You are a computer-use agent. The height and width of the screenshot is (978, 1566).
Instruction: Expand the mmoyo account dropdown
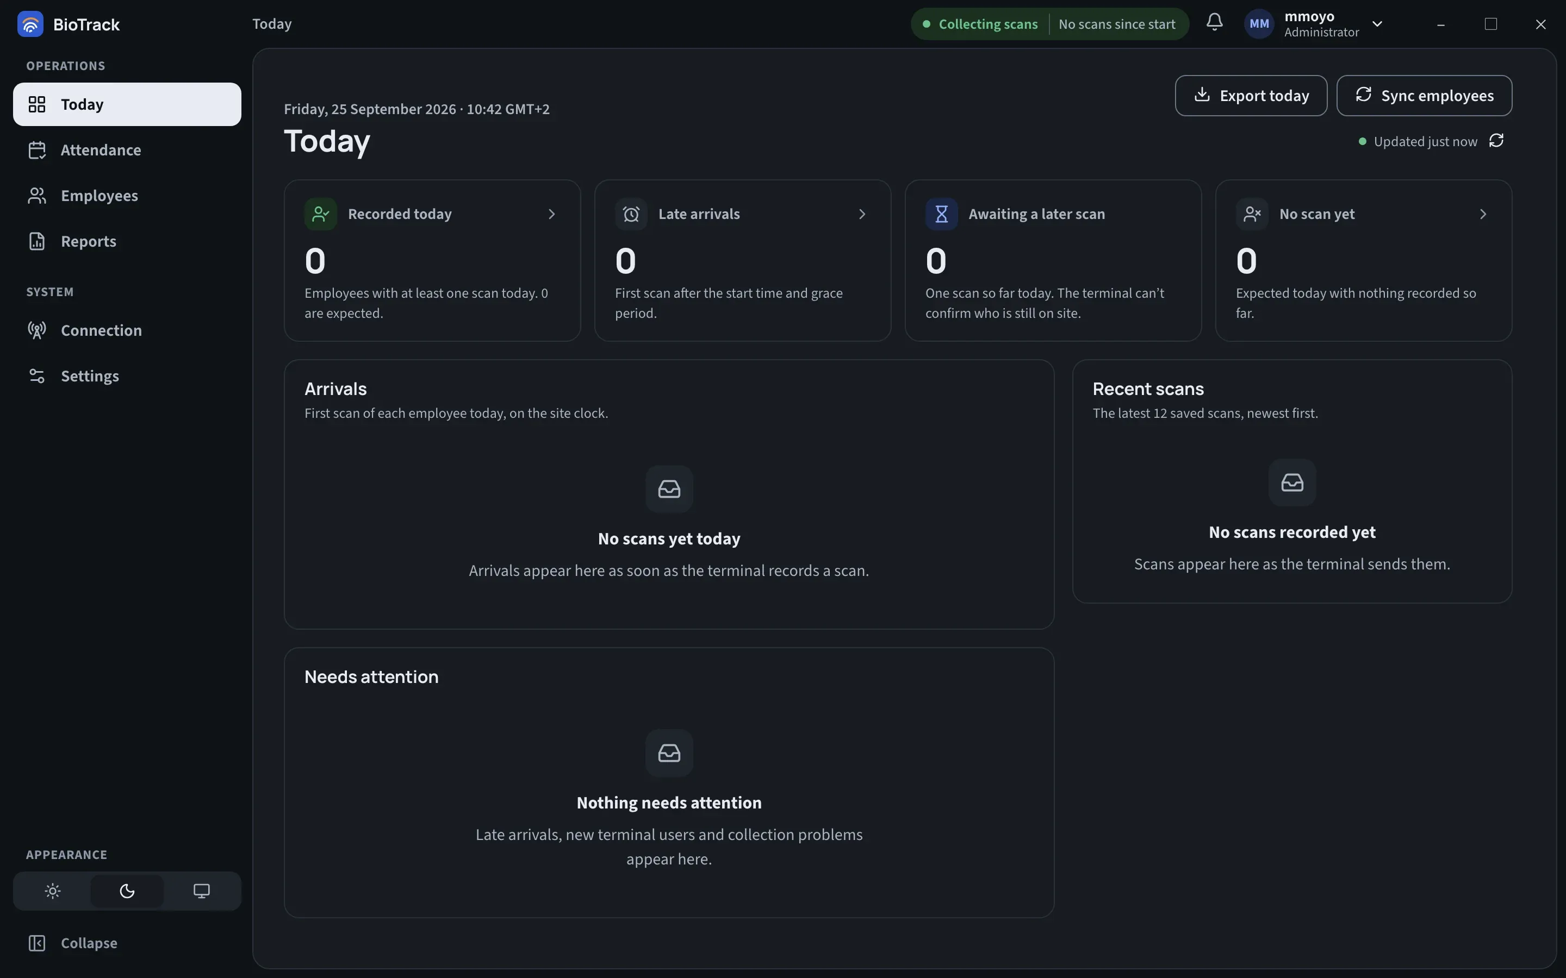(x=1378, y=24)
